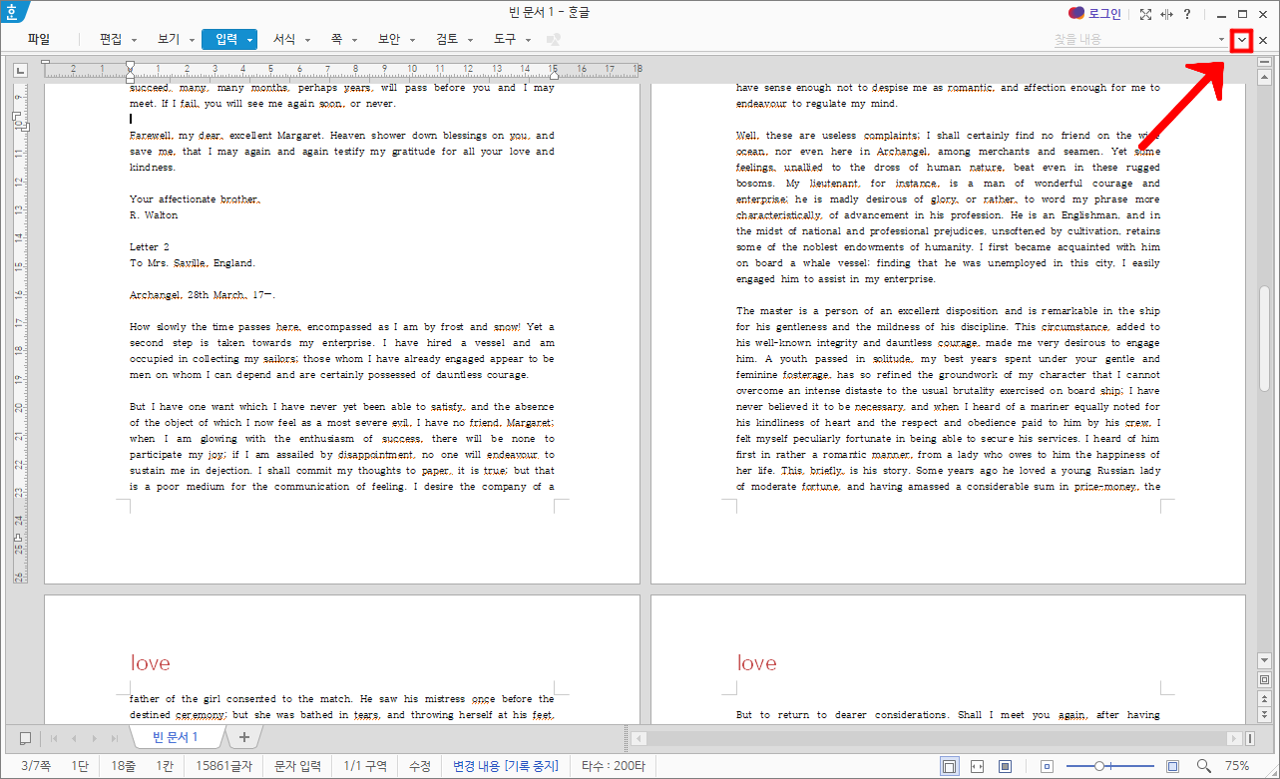Image resolution: width=1280 pixels, height=779 pixels.
Task: Open zoom magnifier icon in status bar
Action: 1204,766
